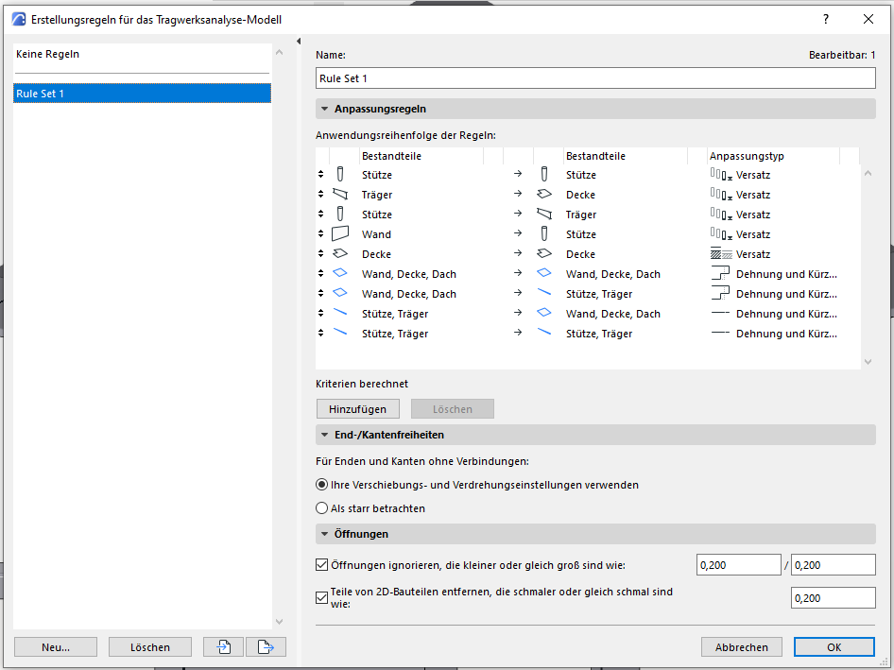Click the import rule set icon button
894x670 pixels.
225,647
